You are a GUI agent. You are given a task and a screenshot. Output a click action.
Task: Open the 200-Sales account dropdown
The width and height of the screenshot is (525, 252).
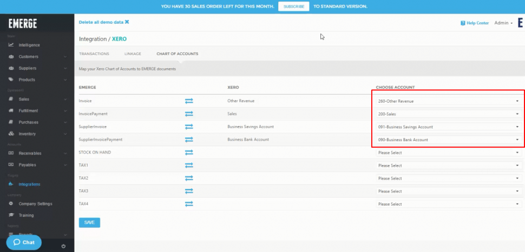pyautogui.click(x=448, y=114)
